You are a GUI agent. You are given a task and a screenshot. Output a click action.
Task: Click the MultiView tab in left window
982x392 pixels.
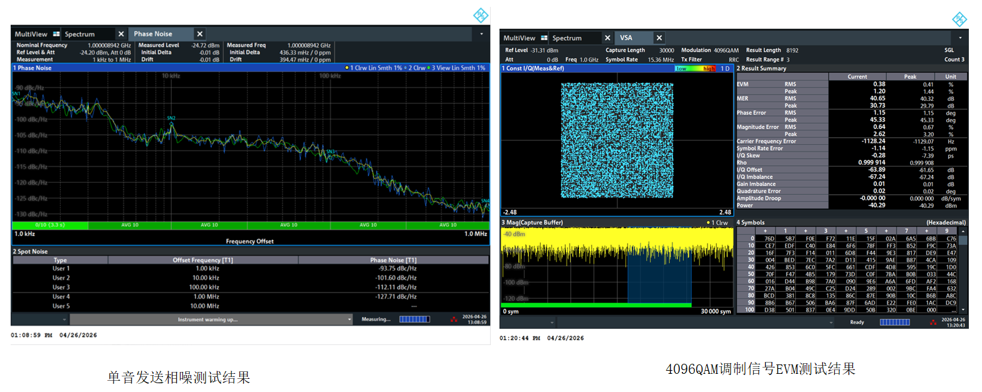coord(31,34)
